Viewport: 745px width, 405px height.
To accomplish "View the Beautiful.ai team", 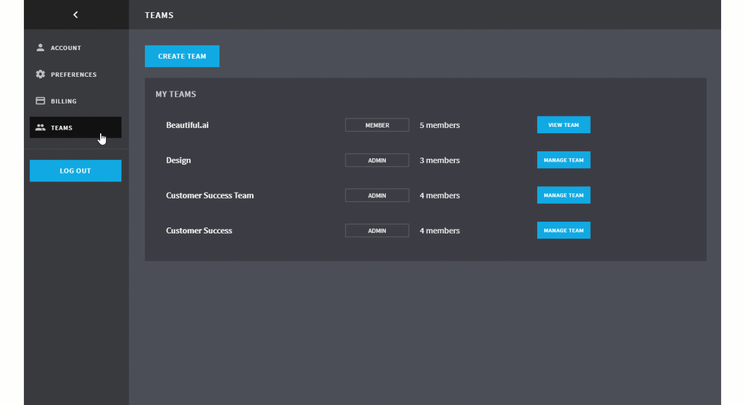I will pyautogui.click(x=563, y=125).
